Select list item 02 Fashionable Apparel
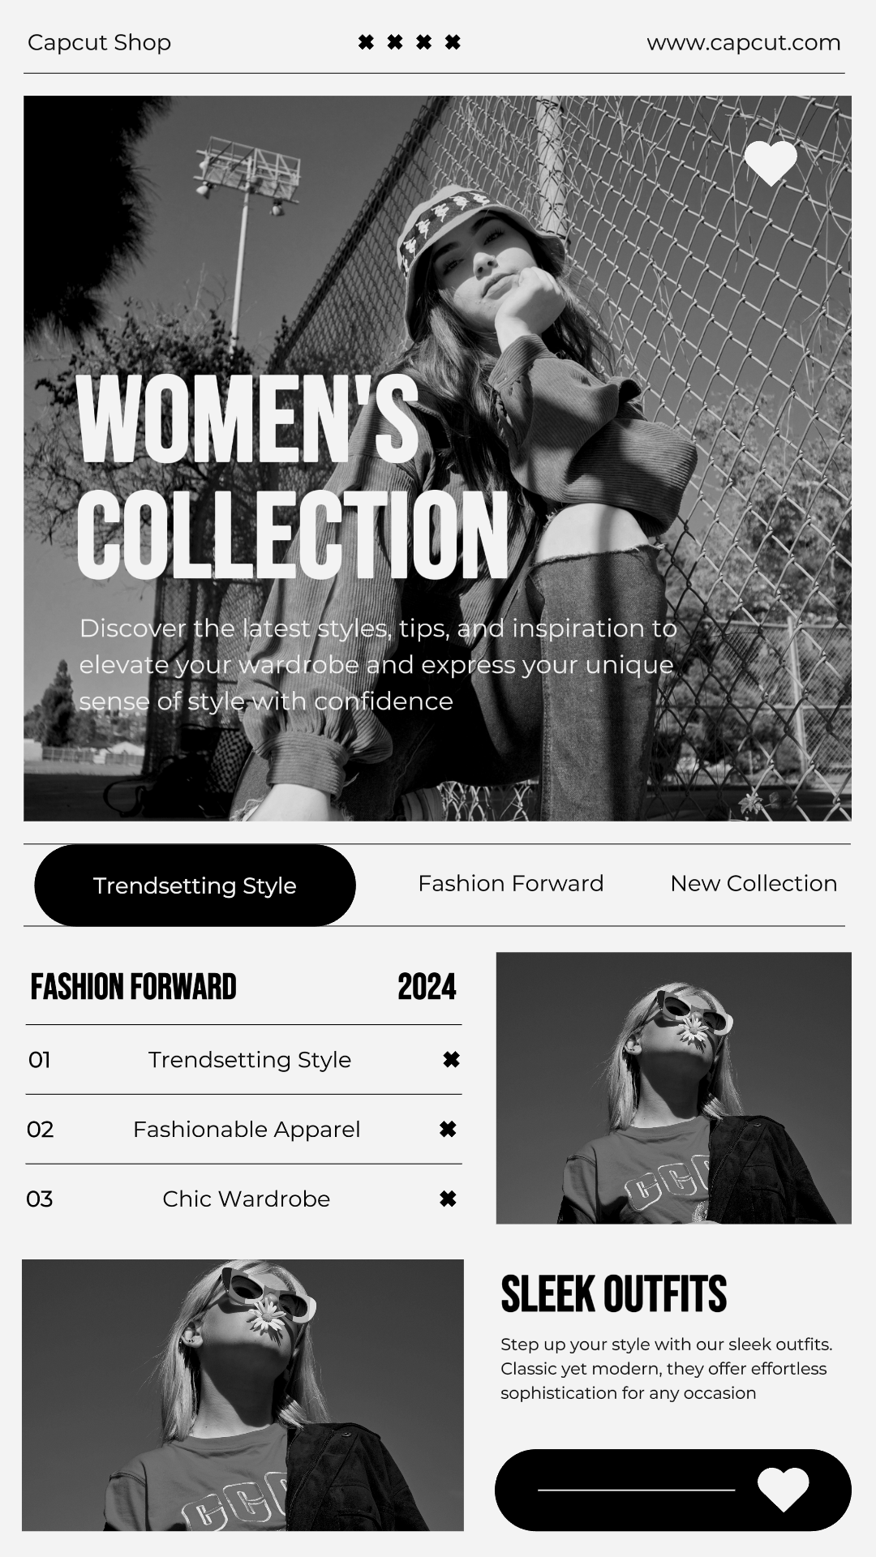This screenshot has height=1557, width=876. point(243,1129)
